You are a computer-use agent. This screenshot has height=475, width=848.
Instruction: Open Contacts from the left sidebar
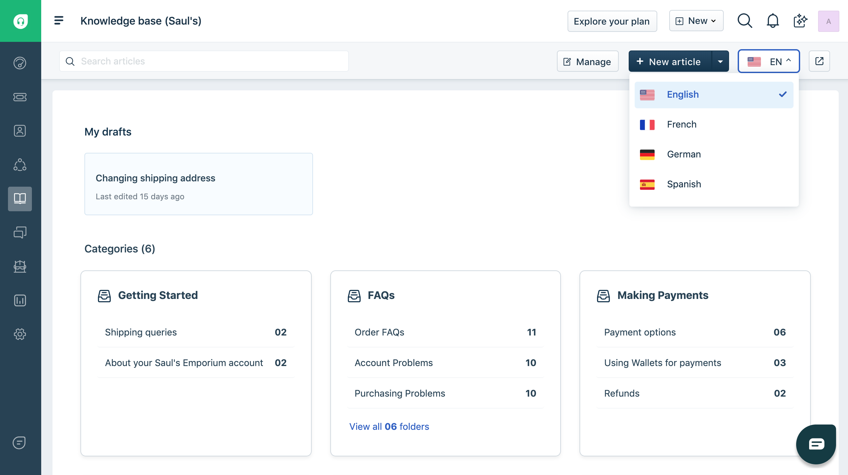pyautogui.click(x=20, y=131)
